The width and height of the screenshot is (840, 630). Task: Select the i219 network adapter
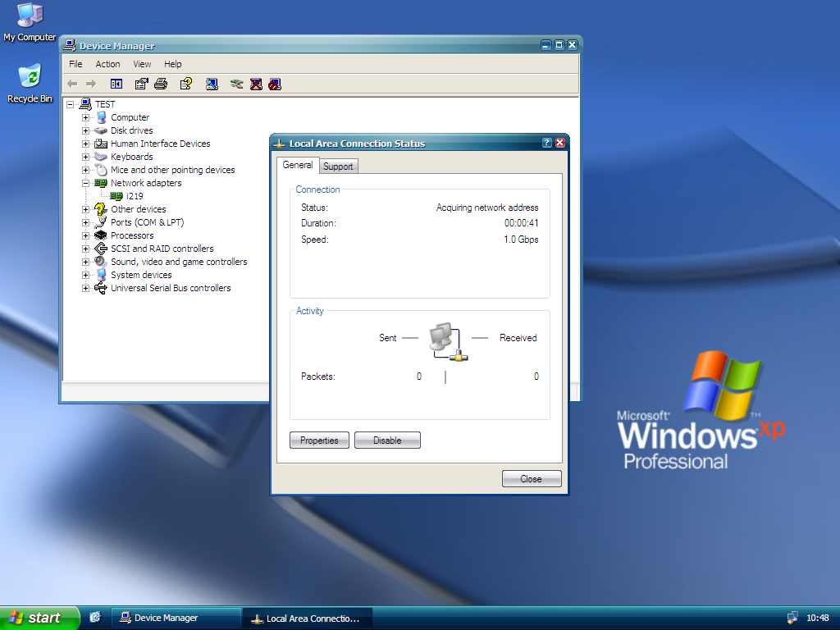(135, 196)
